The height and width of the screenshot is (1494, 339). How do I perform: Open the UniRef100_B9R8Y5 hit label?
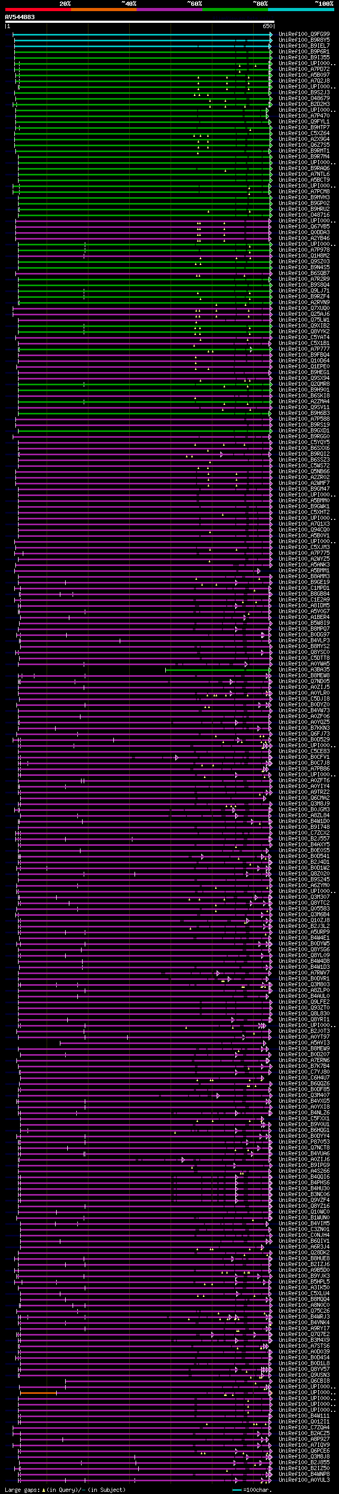(x=304, y=40)
